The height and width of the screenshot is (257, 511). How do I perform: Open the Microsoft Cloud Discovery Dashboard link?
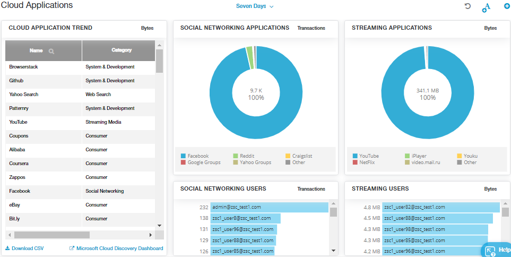tap(116, 249)
